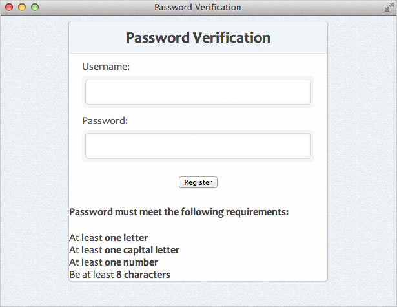Close the Password Verification window
397x307 pixels.
pyautogui.click(x=9, y=7)
